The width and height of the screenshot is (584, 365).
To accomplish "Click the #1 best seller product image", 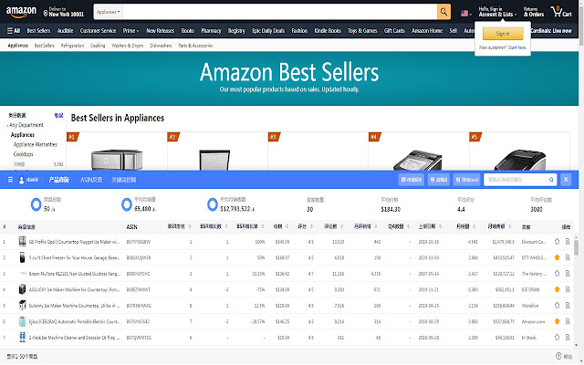I will [117, 160].
